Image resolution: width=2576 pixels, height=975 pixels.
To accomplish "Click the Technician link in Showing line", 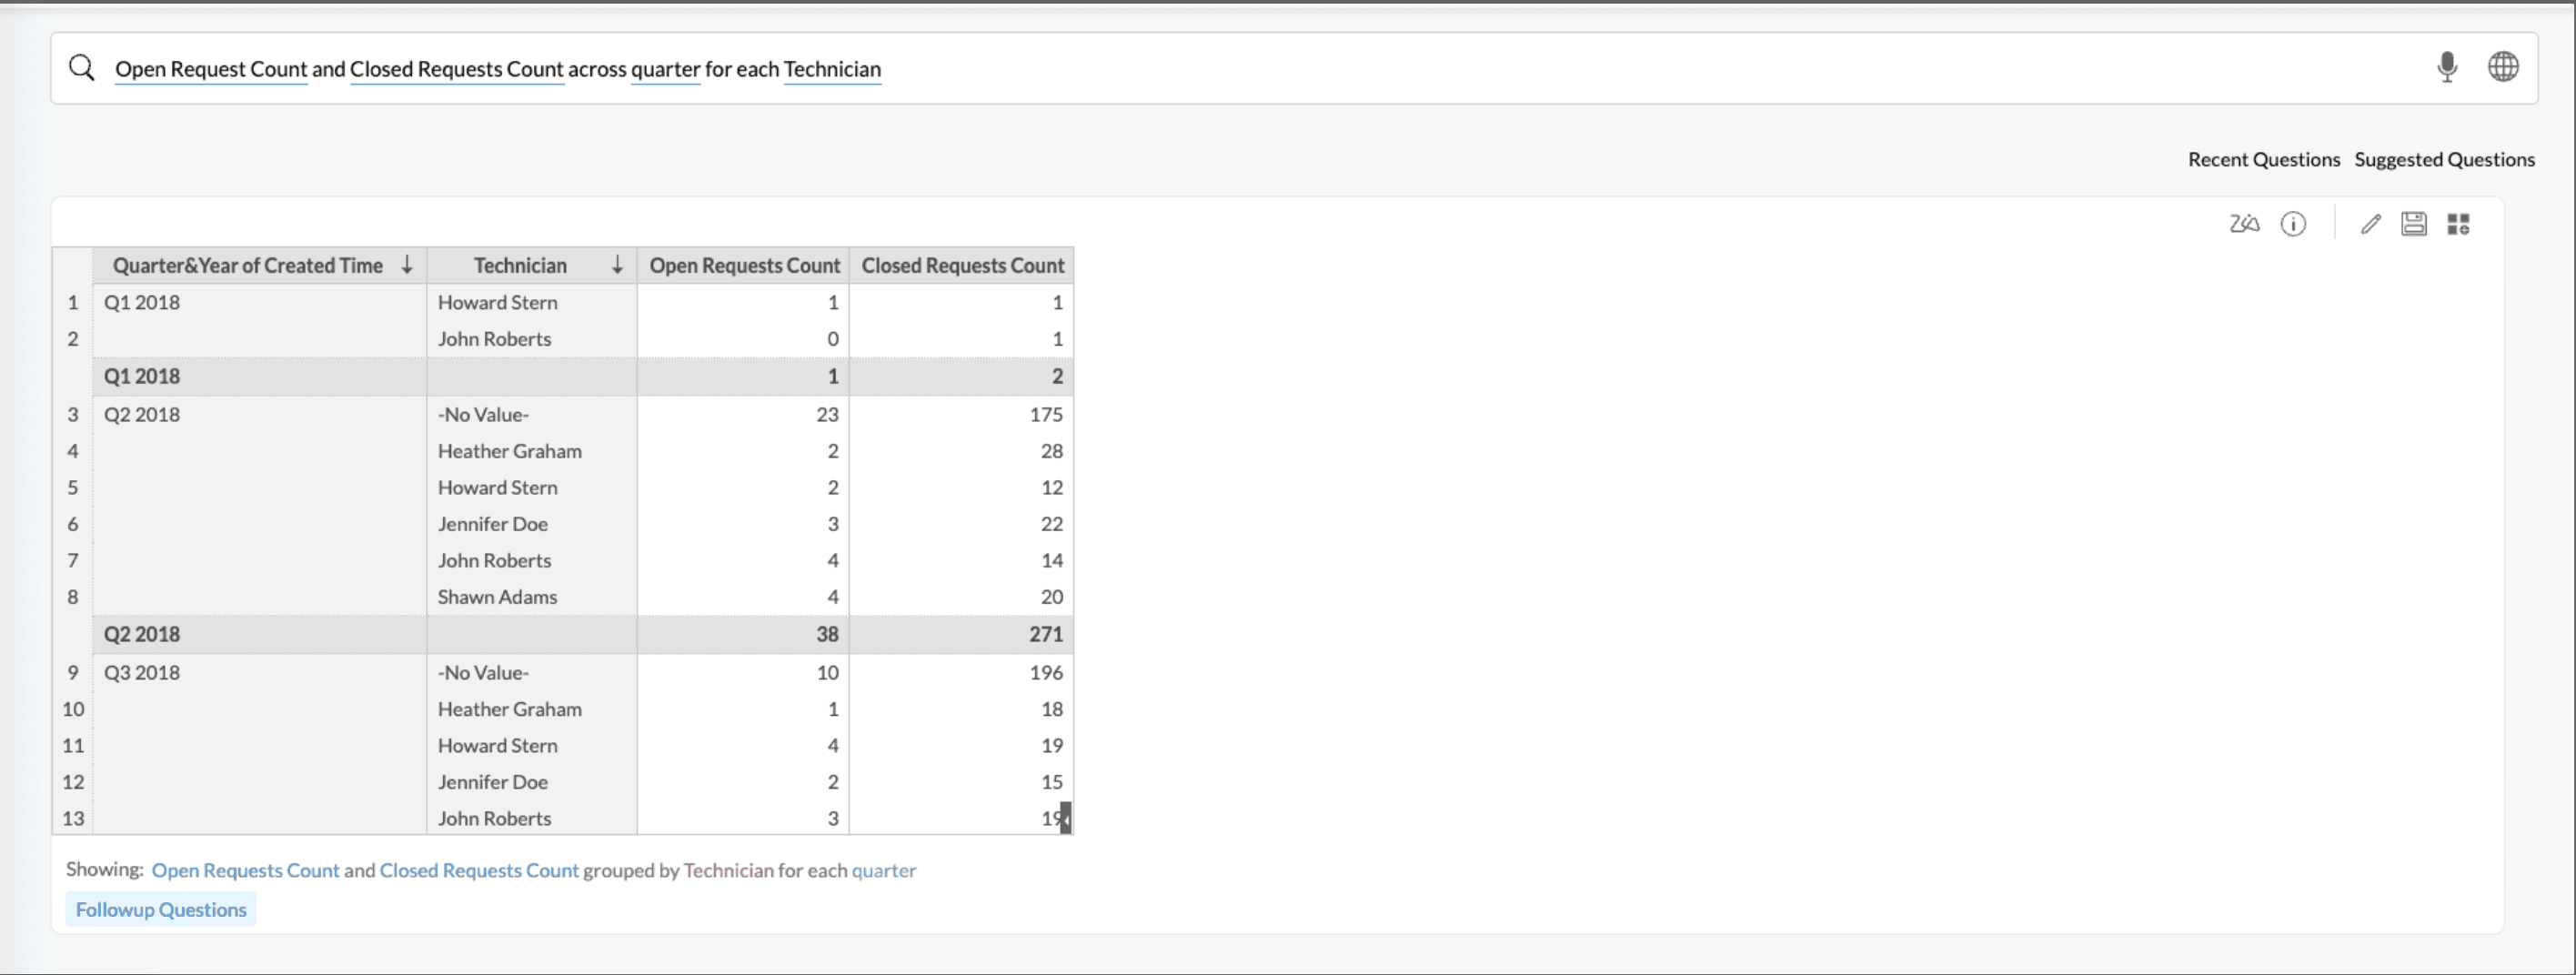I will [728, 870].
